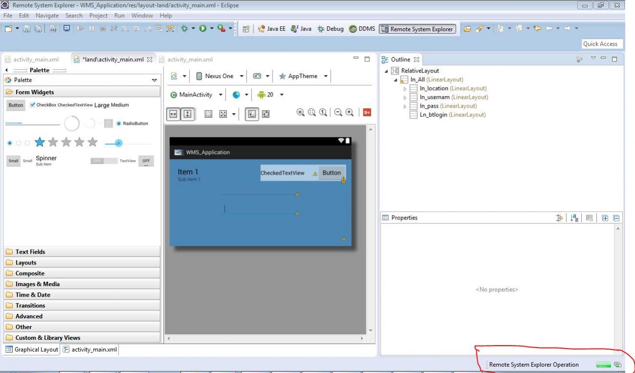Click the Last Edit Location icon
This screenshot has width=635, height=373.
(x=537, y=28)
